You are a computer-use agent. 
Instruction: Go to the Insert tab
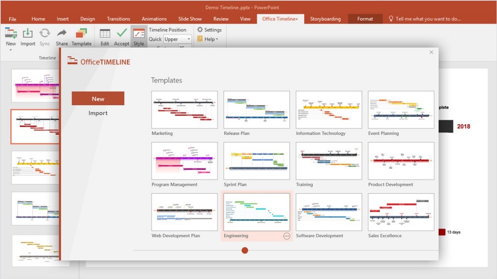63,19
